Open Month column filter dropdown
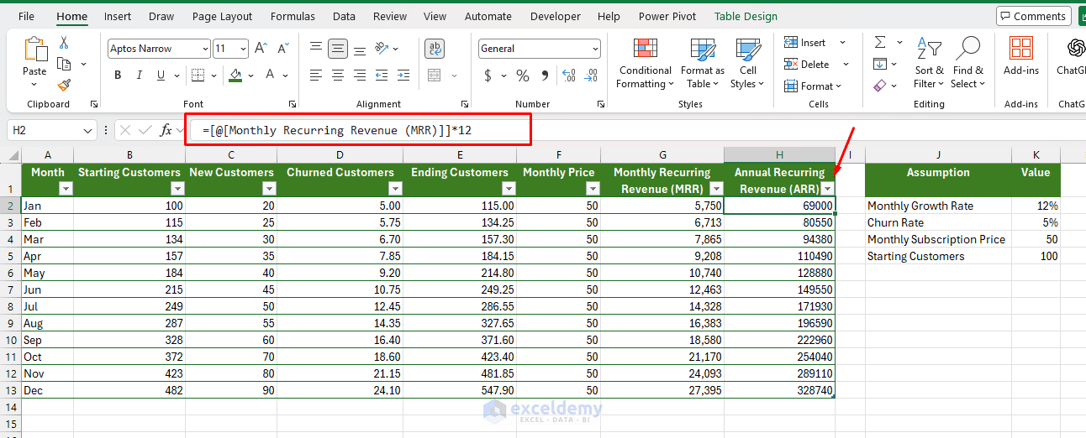1086x438 pixels. pos(66,189)
